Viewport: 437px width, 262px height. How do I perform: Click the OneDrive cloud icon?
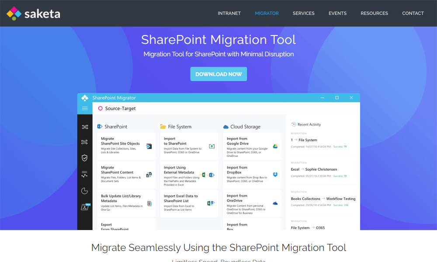[x=275, y=203]
